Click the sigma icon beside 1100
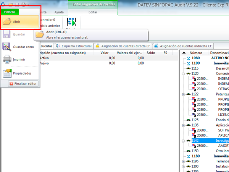Screen dimensions: 229x172 (x=189, y=63)
